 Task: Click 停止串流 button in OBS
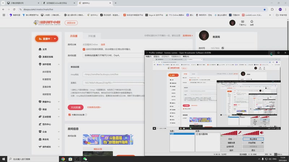(x=253, y=139)
